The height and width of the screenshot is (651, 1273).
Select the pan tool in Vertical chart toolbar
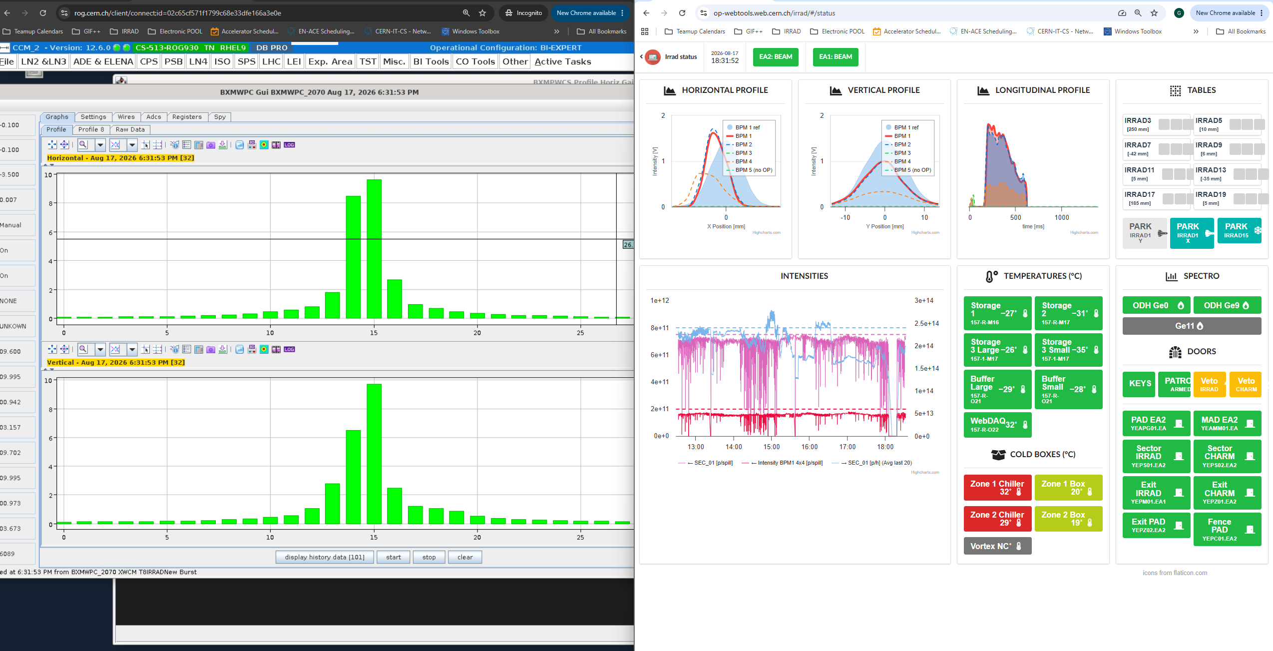(x=52, y=349)
